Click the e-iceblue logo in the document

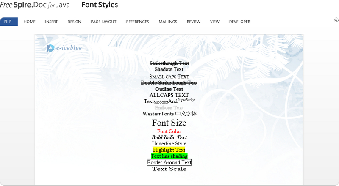click(x=64, y=48)
